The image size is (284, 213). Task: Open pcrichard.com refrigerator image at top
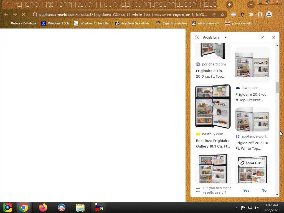pos(213,51)
